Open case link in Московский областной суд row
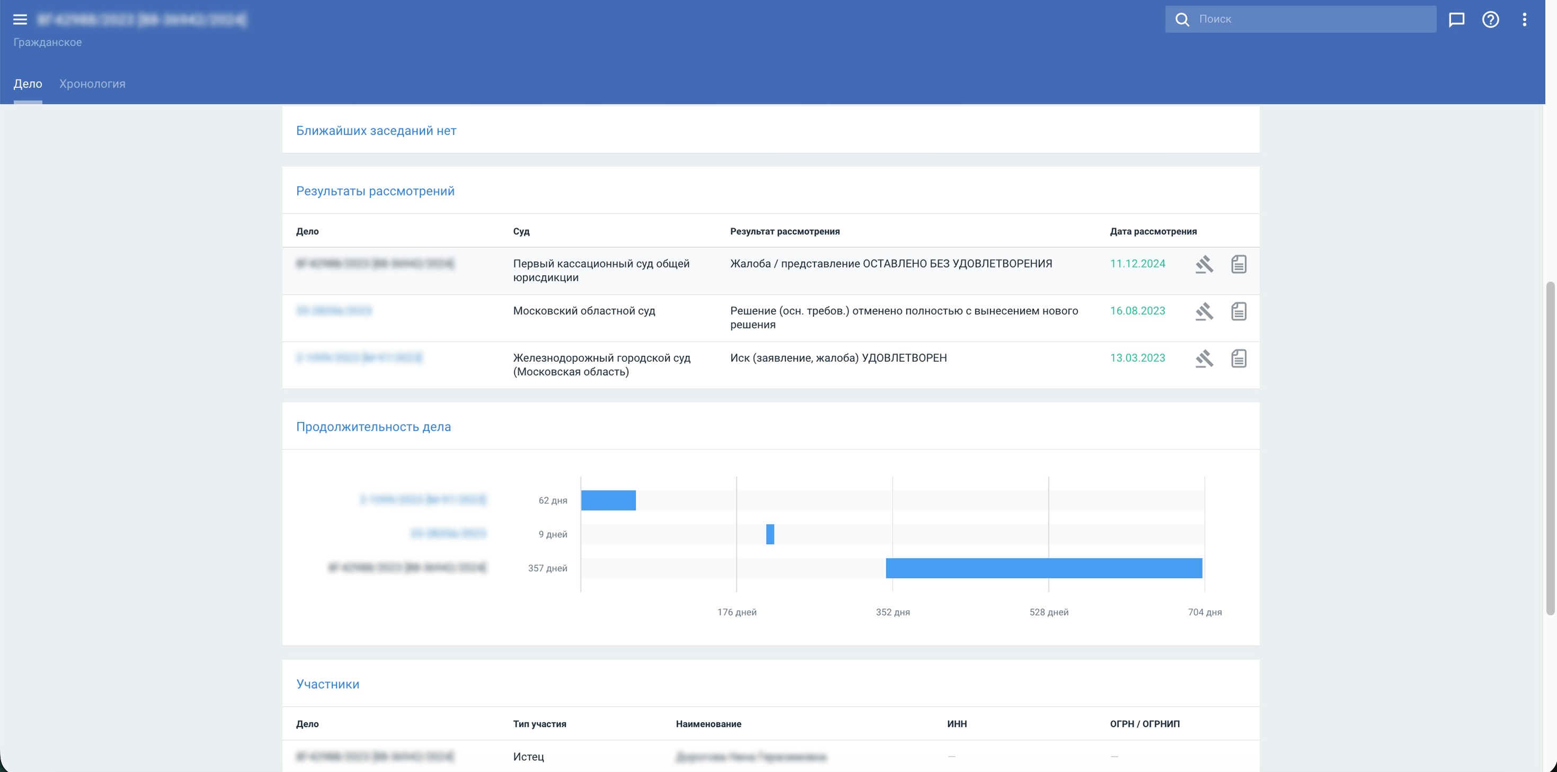 [334, 310]
